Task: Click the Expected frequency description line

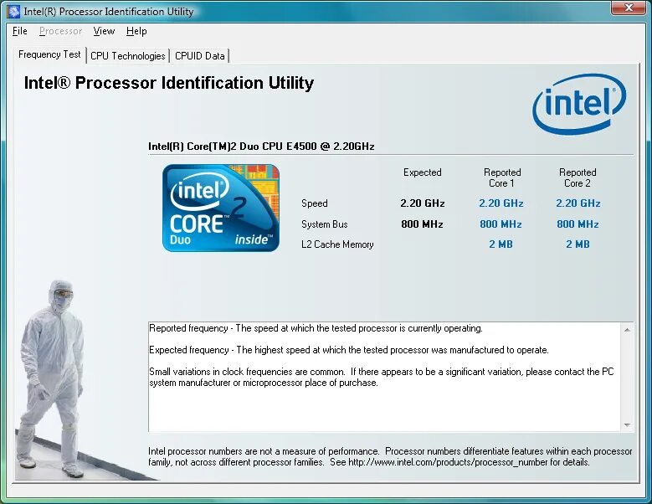Action: click(x=349, y=350)
